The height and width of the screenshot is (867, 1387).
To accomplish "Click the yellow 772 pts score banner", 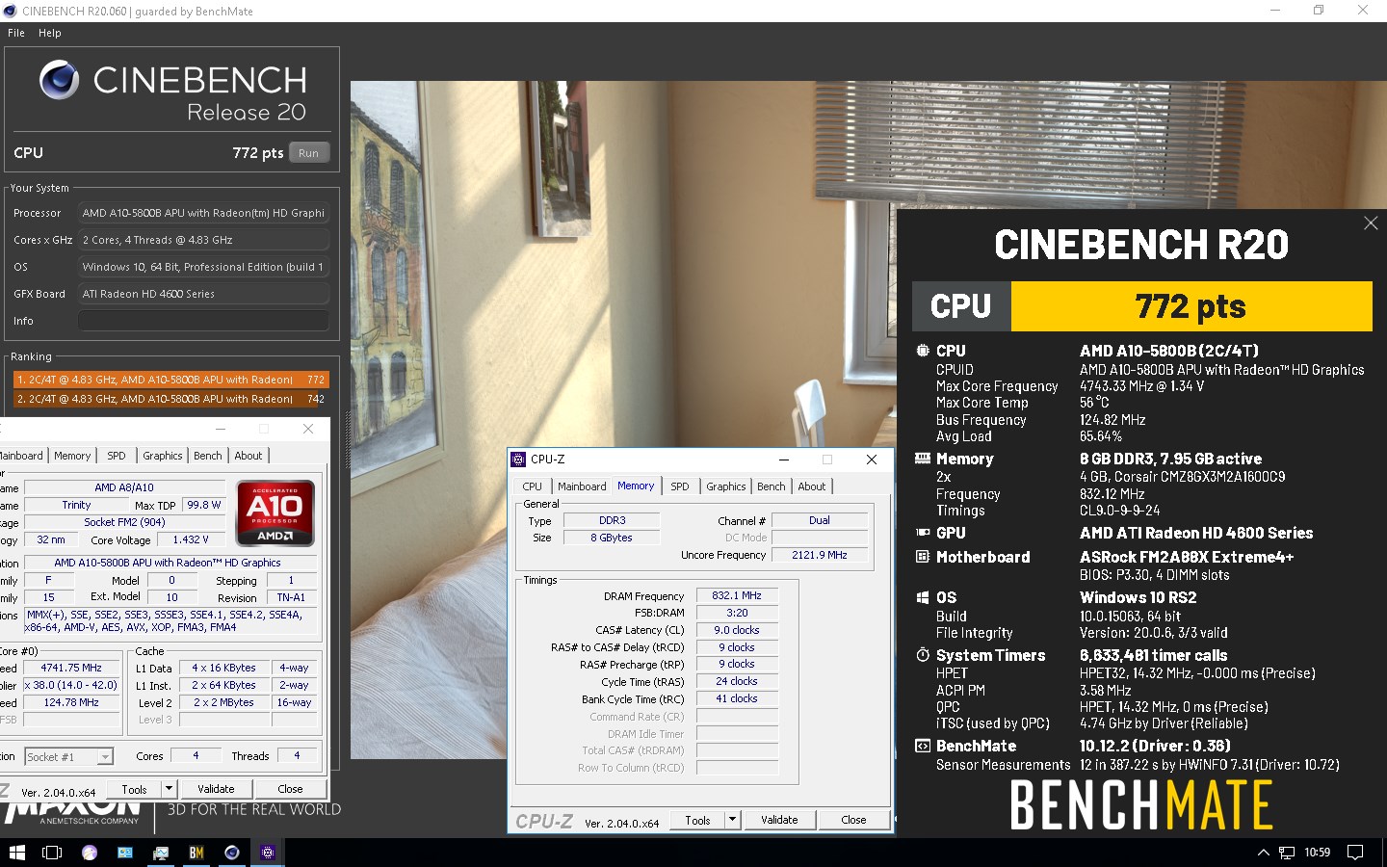I will point(1191,306).
